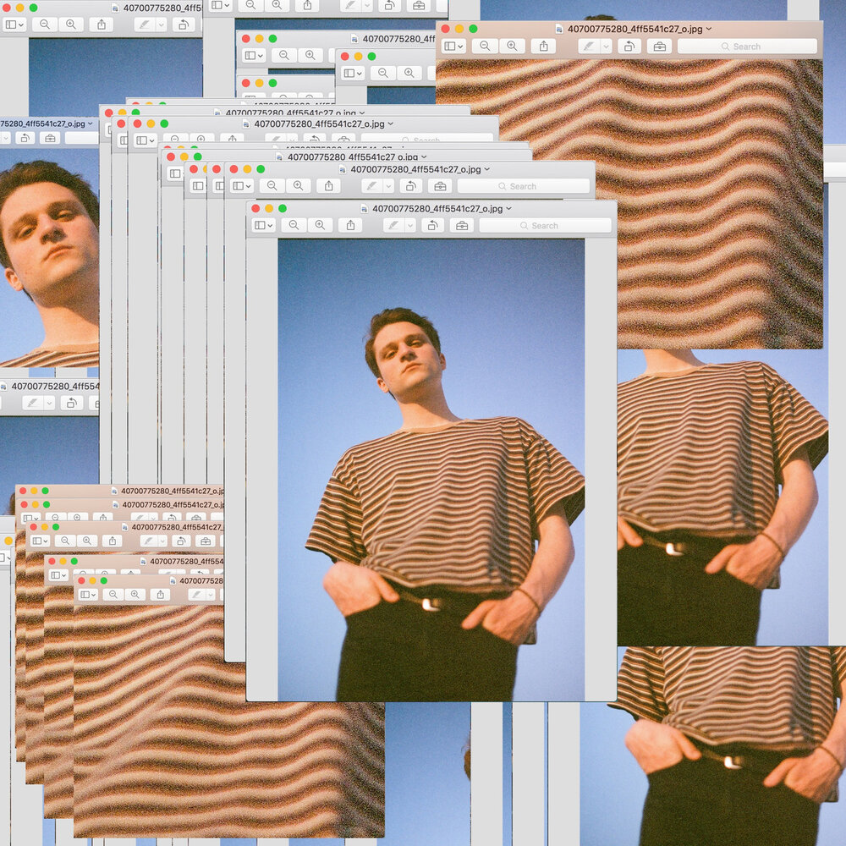Rotate image in the front portrait window

coord(432,226)
